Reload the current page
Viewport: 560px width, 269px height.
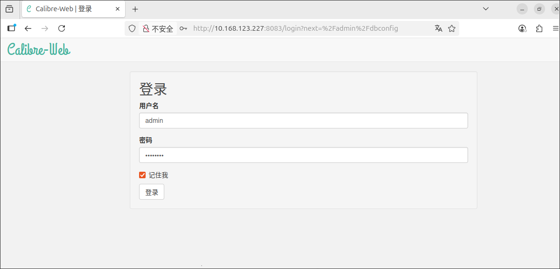click(61, 28)
